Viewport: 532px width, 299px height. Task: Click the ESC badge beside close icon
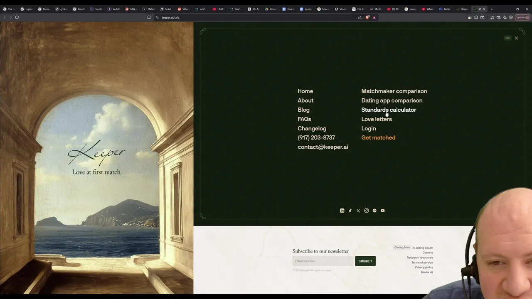507,38
